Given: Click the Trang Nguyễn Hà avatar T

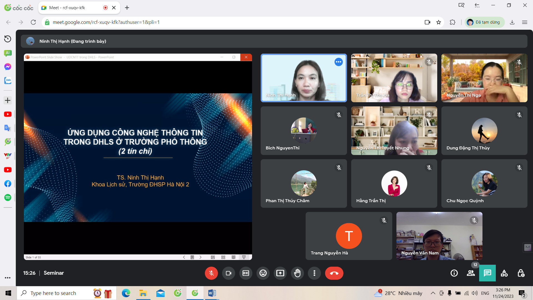Looking at the screenshot, I should (x=349, y=236).
